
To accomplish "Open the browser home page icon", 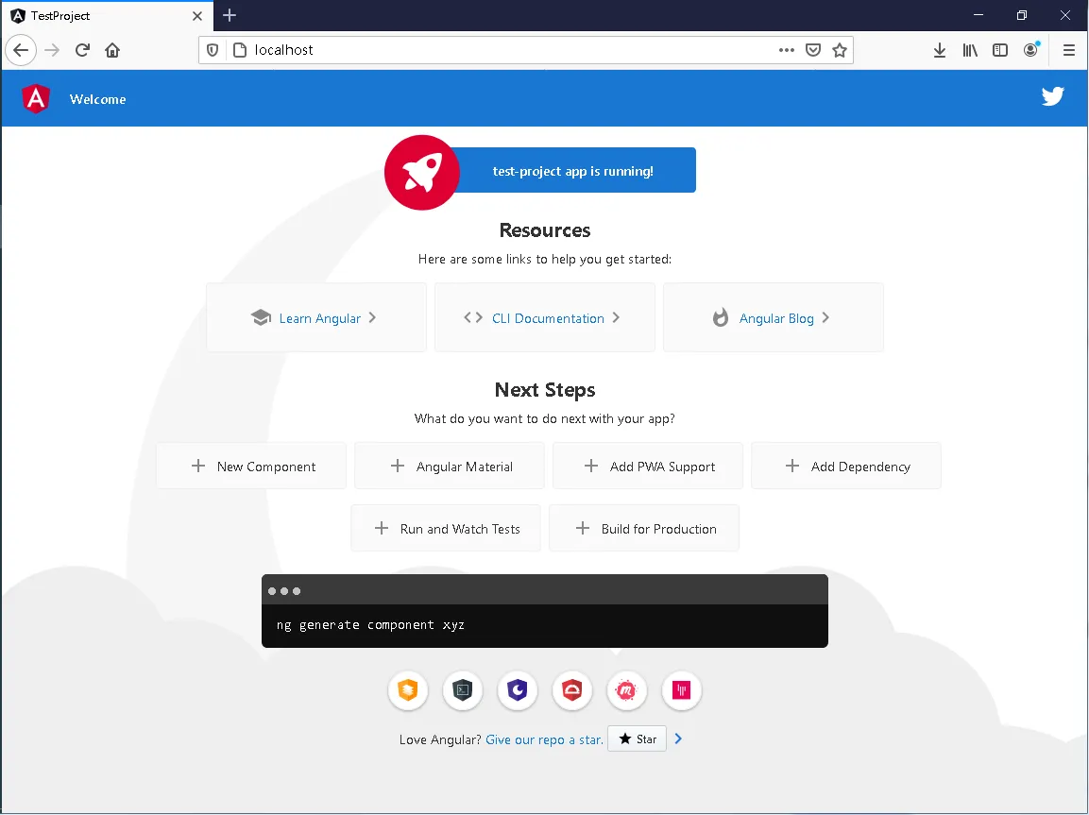I will (112, 50).
